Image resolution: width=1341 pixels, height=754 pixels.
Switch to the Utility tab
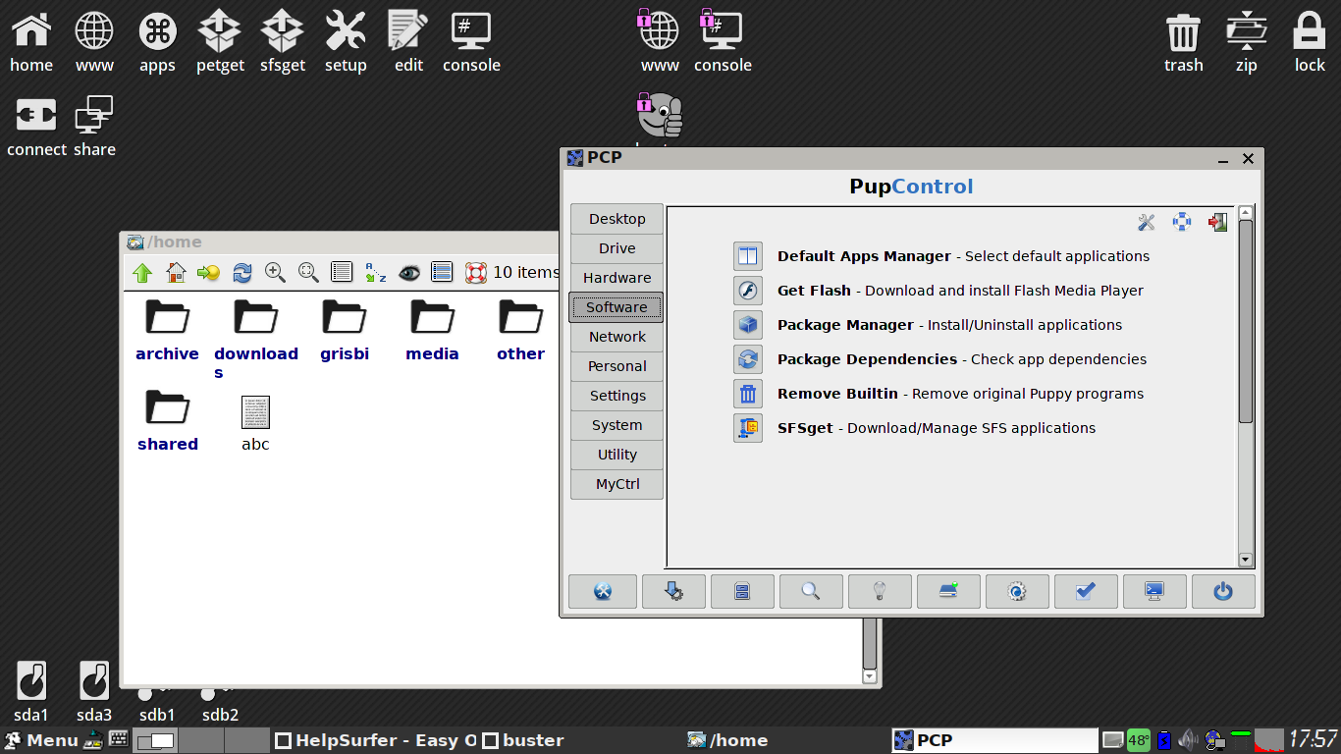click(617, 455)
